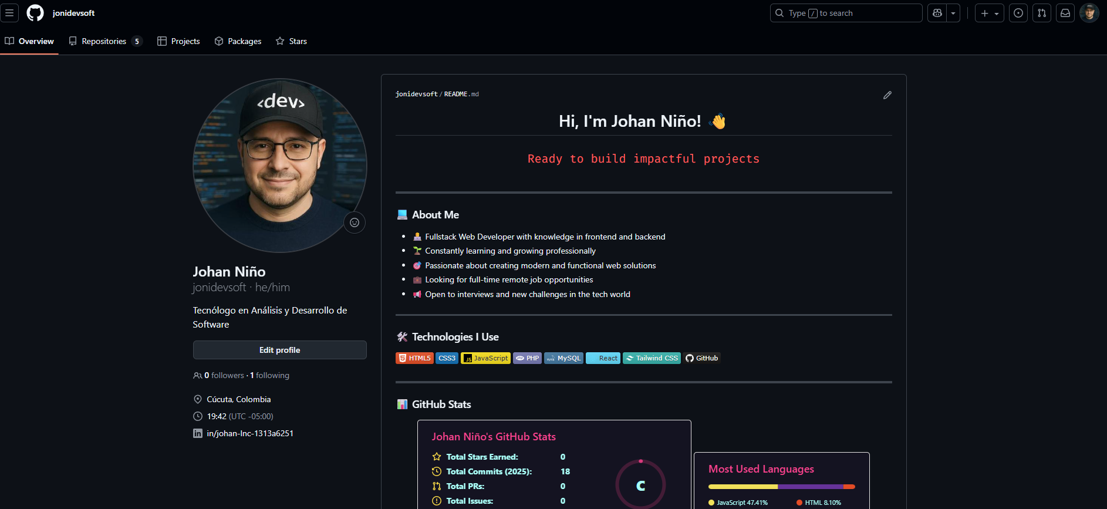Click the red HTML segment of language bar
This screenshot has height=509, width=1107.
849,487
